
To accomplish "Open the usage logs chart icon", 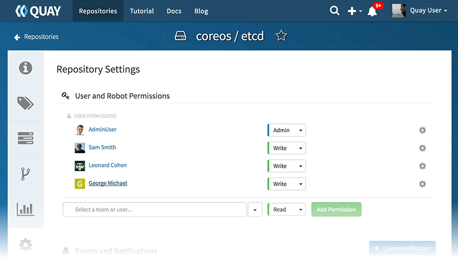I will (x=26, y=209).
